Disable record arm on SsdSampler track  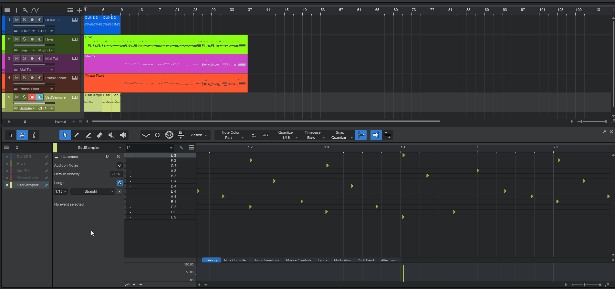[32, 97]
